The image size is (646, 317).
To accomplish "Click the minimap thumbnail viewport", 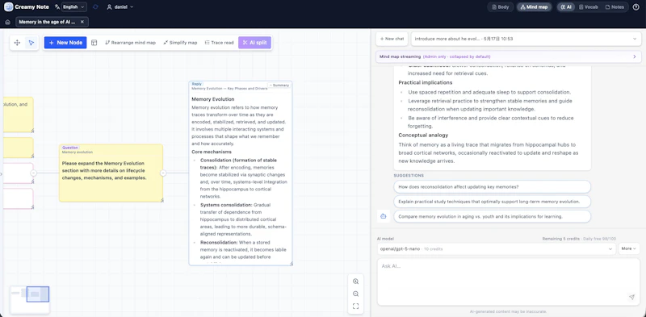I will (37, 294).
